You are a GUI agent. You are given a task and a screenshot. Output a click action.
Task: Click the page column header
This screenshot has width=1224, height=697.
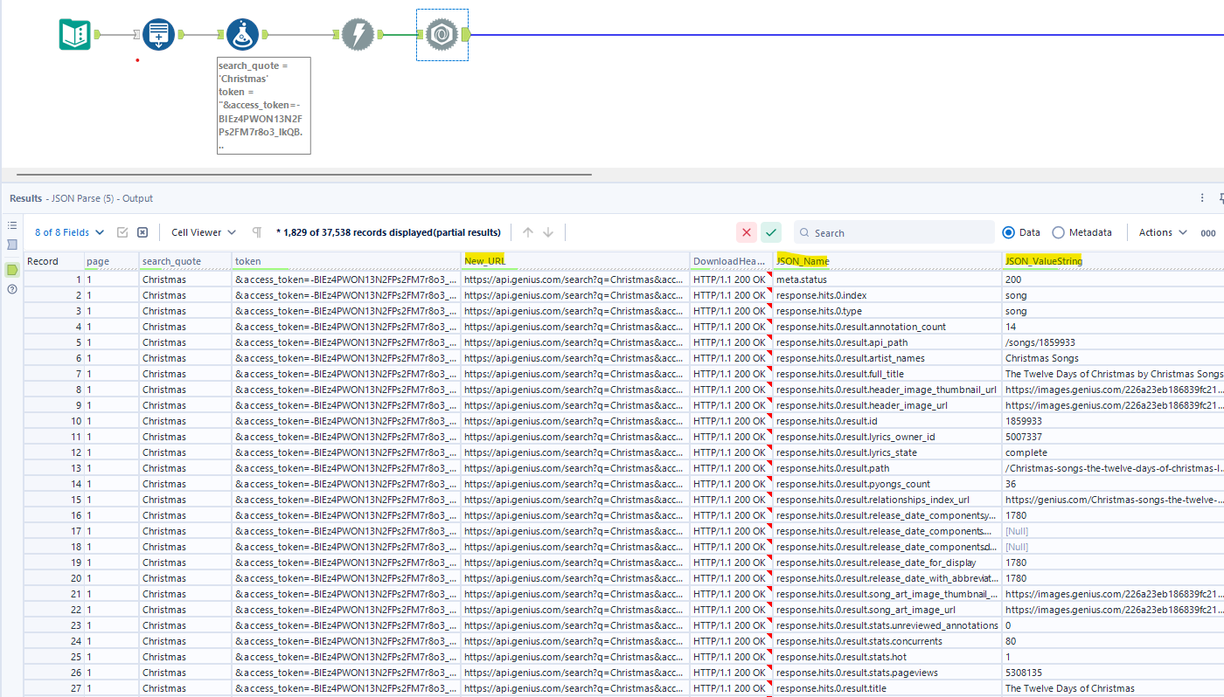tap(112, 261)
